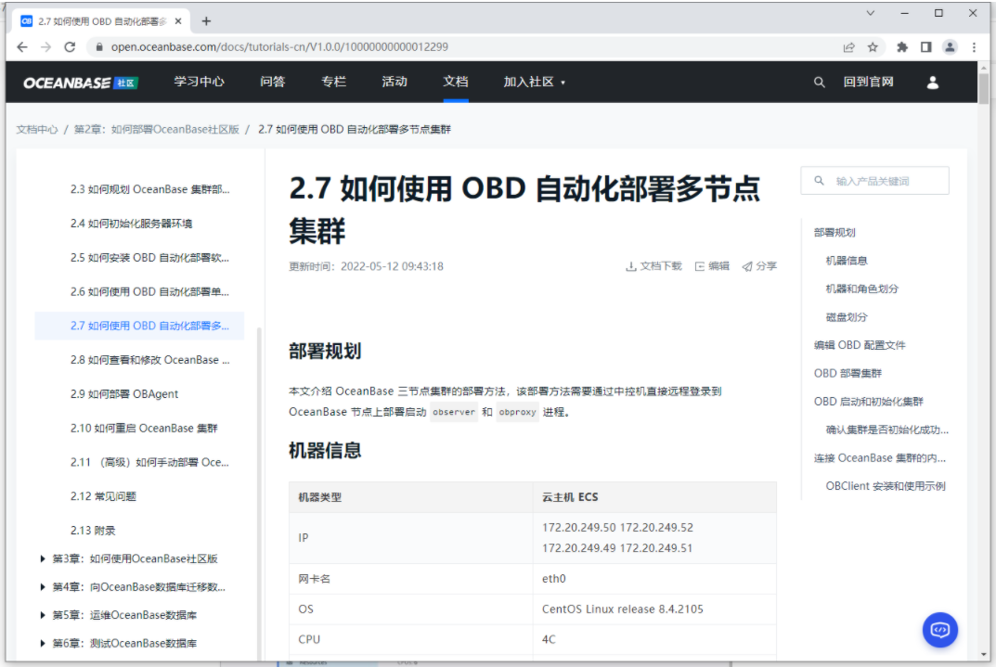The image size is (996, 667).
Task: Open the Chrome three-dot menu
Action: 974,47
